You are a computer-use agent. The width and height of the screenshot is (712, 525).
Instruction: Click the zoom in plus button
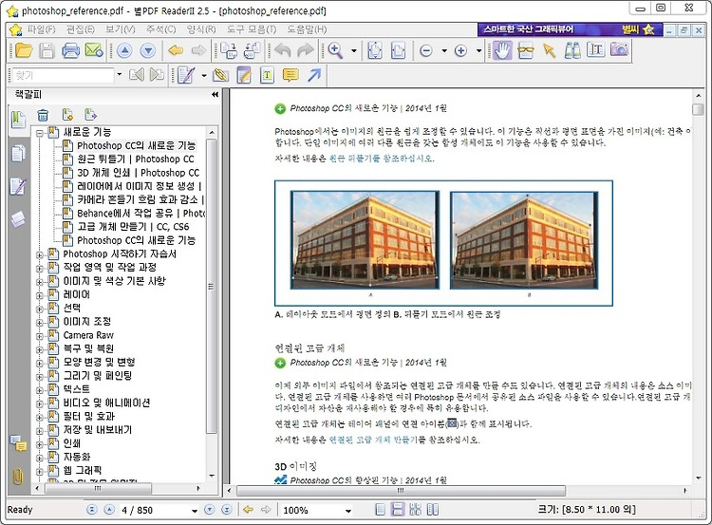coord(460,50)
